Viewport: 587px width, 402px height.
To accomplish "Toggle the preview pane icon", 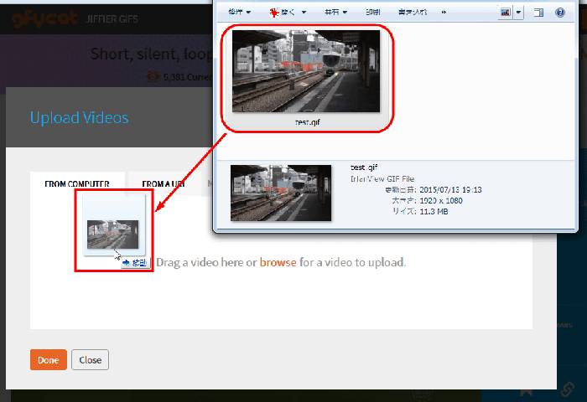I will pyautogui.click(x=538, y=13).
